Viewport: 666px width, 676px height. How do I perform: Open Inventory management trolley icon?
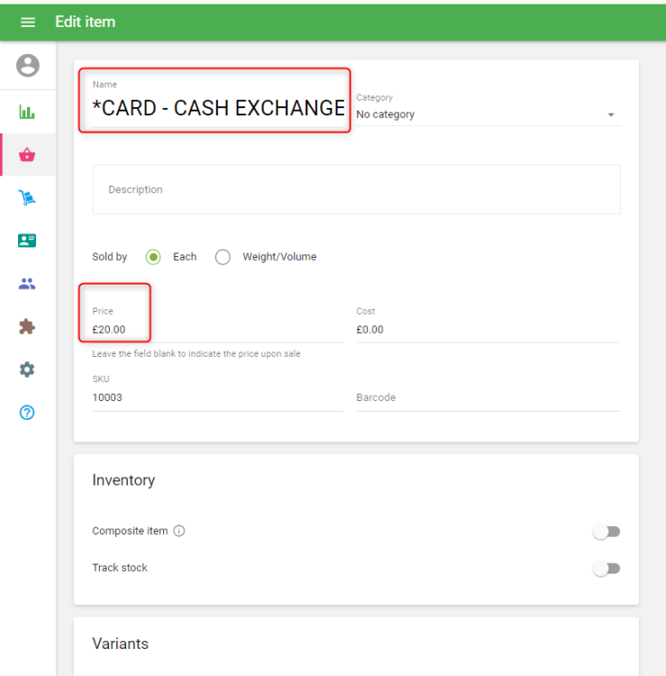(27, 198)
